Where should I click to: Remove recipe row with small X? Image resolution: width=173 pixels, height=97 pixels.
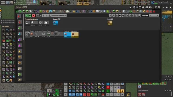click(x=29, y=33)
